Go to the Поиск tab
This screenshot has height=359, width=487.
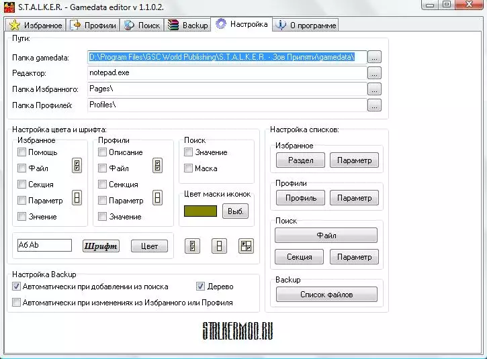pos(142,25)
